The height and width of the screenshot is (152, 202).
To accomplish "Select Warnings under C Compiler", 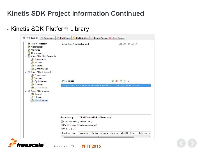I will click(39, 84).
